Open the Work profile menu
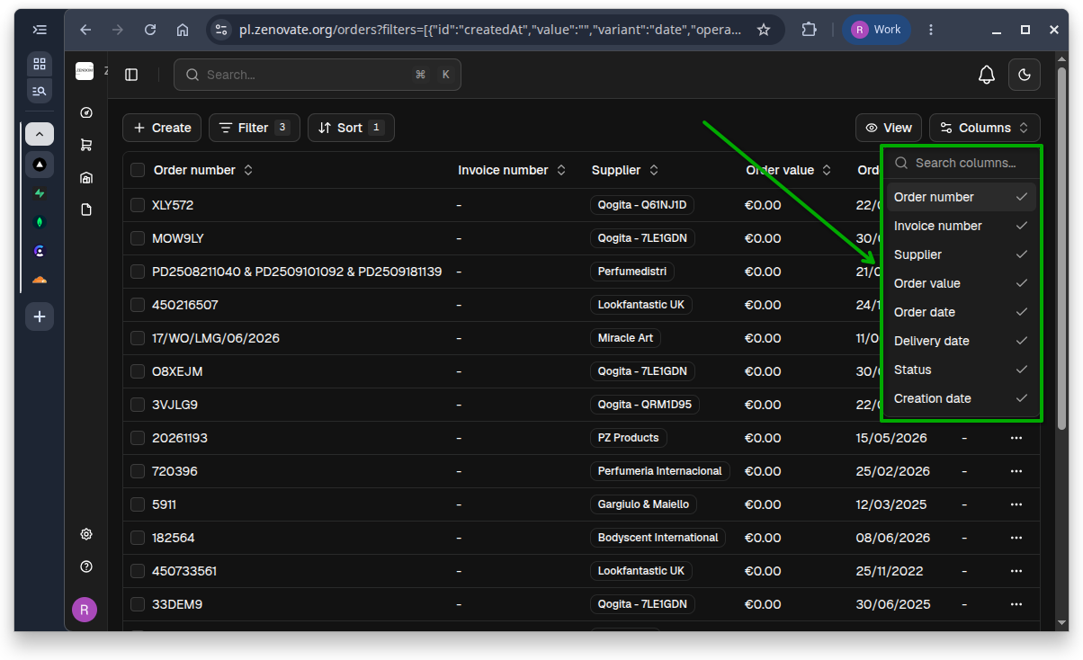Screen dimensions: 1083x660 876,30
